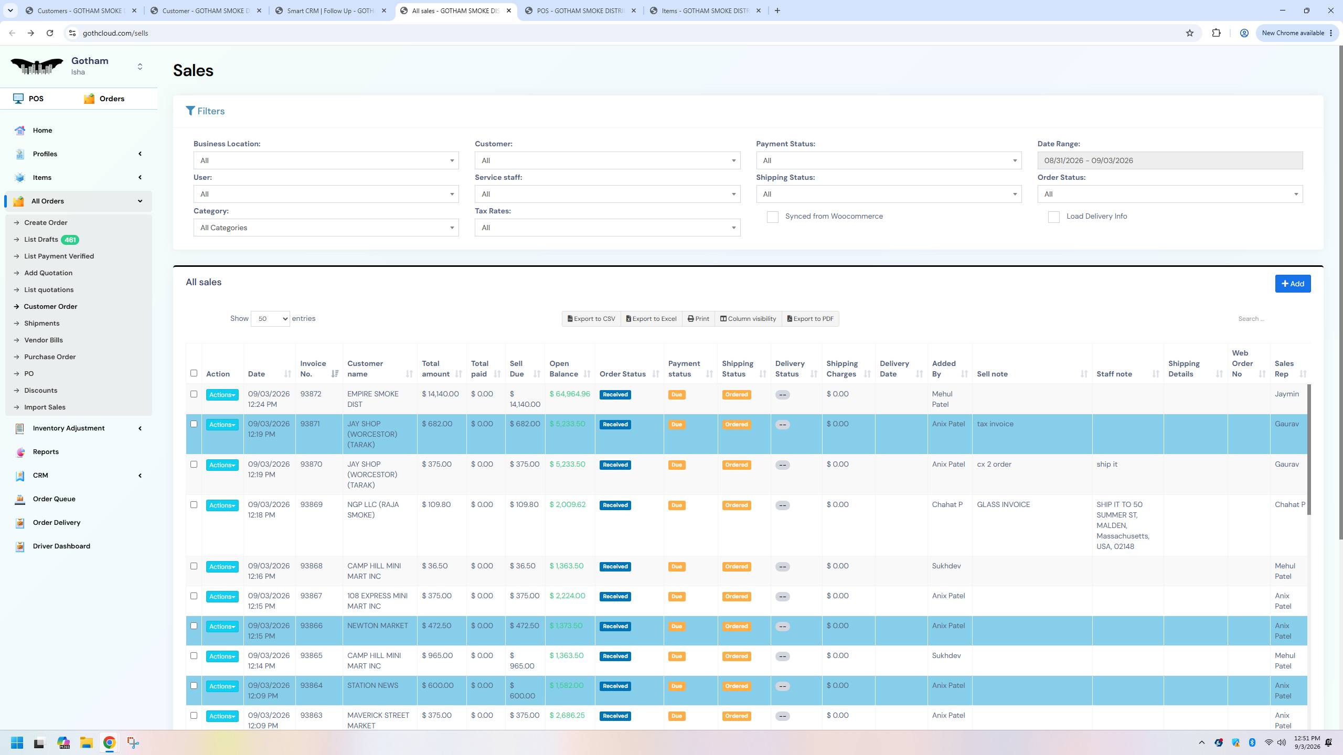Screen dimensions: 1343x755
Task: Open the Payment Status dropdown
Action: [889, 160]
